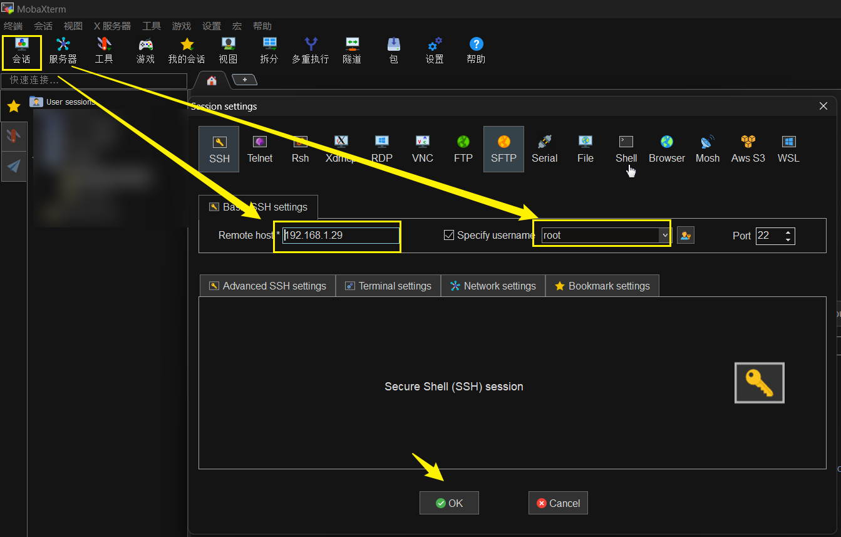Image resolution: width=841 pixels, height=537 pixels.
Task: Click the user credentials manager icon
Action: coord(686,236)
